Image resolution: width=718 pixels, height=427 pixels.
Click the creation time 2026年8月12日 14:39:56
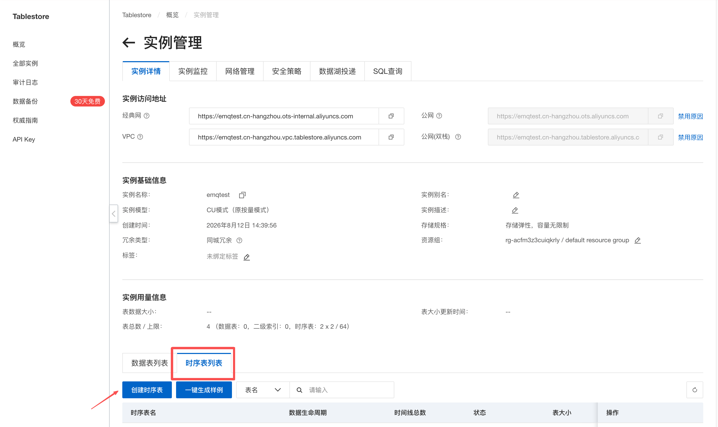click(x=241, y=225)
